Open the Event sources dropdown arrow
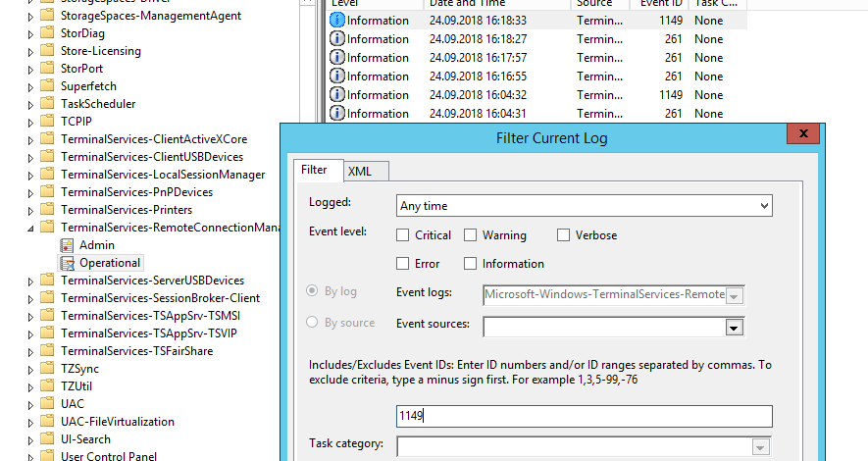The image size is (868, 461). coord(734,328)
